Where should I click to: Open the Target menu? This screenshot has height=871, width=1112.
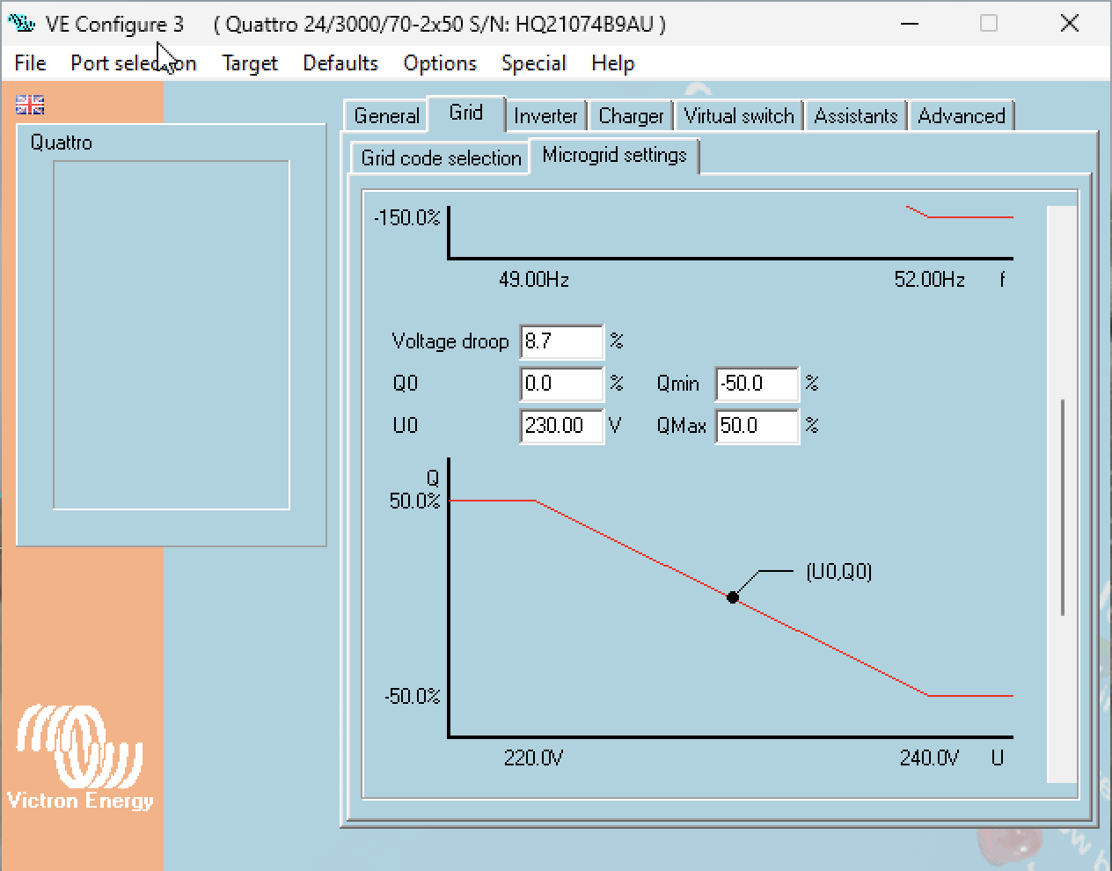pos(250,63)
